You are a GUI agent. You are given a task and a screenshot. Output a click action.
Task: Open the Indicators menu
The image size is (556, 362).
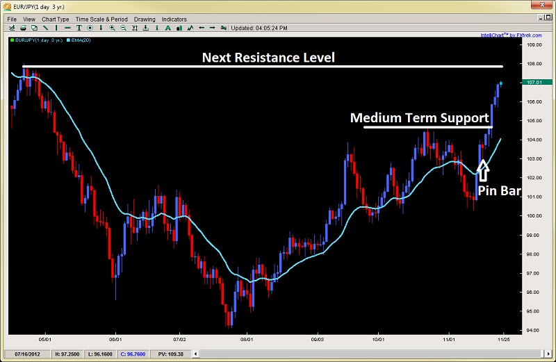(174, 19)
